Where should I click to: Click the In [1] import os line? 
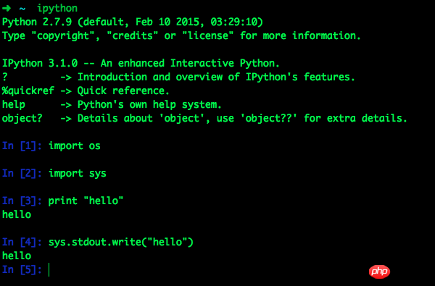tap(51, 146)
